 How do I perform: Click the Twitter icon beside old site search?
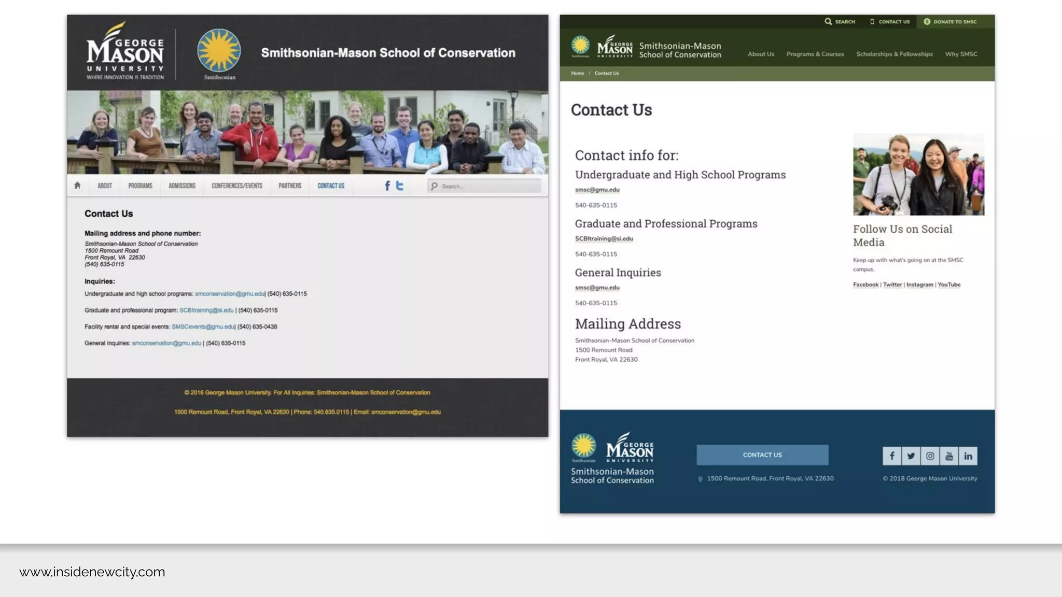pos(400,186)
